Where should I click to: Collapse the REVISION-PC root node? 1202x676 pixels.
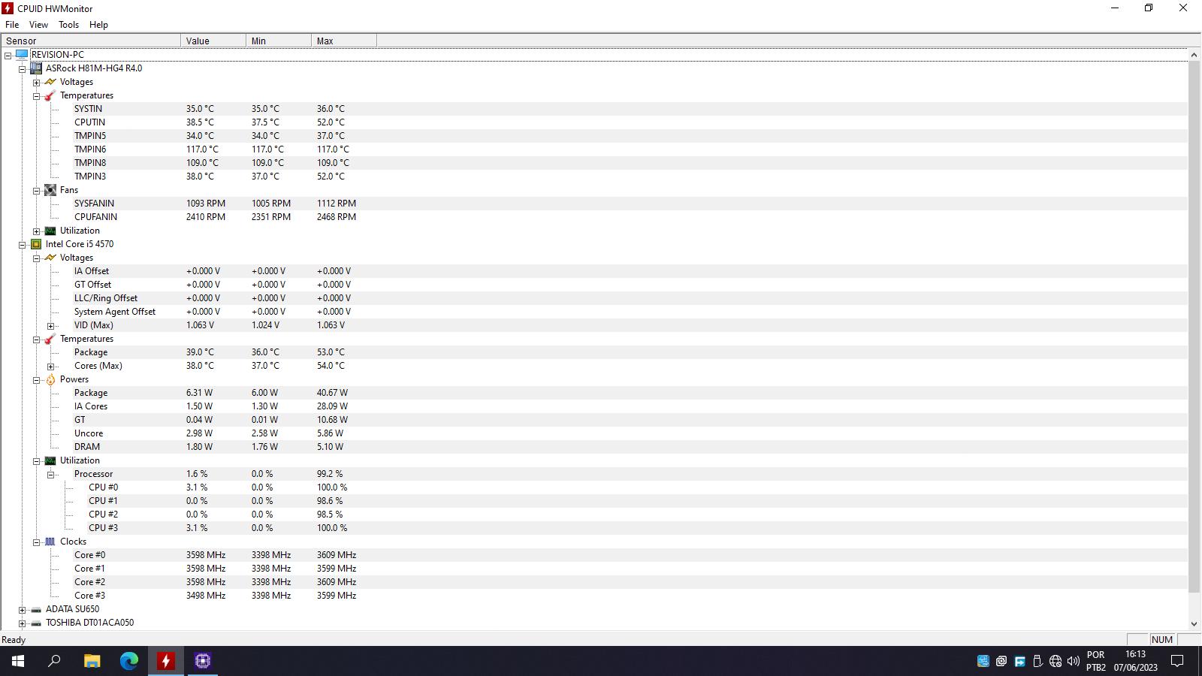click(8, 56)
